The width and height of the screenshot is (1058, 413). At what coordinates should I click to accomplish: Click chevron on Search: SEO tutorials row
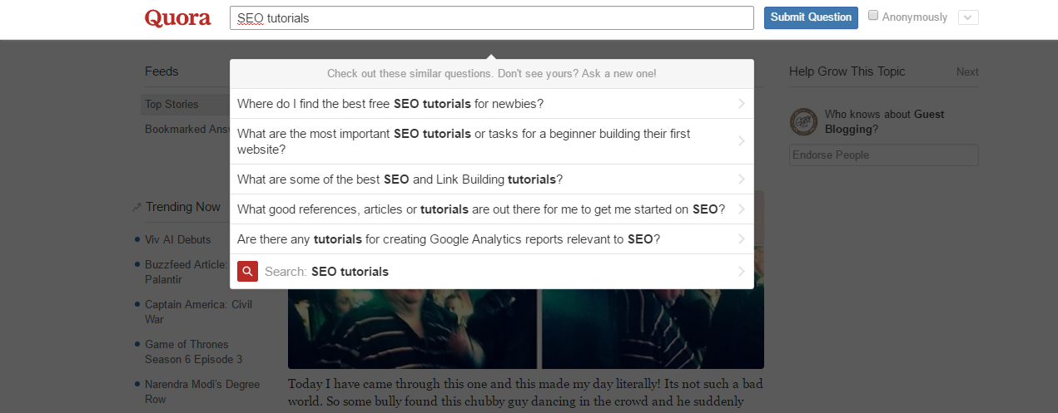[x=741, y=272]
